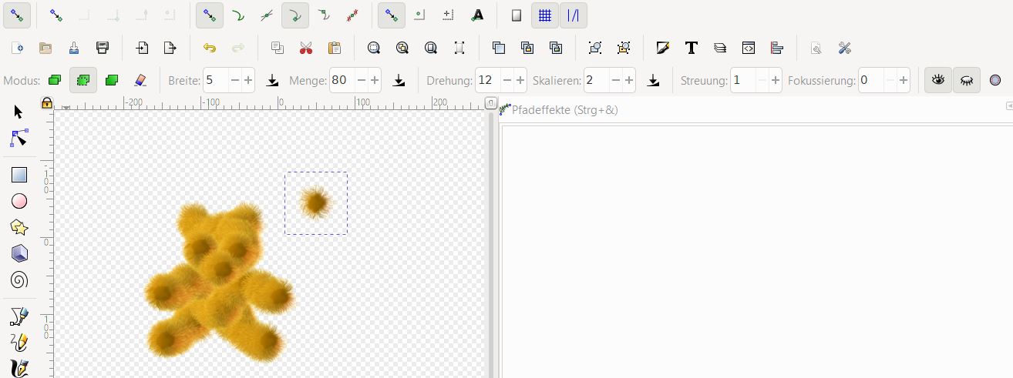This screenshot has width=1013, height=378.
Task: Toggle snapping to path intersections
Action: [x=266, y=15]
